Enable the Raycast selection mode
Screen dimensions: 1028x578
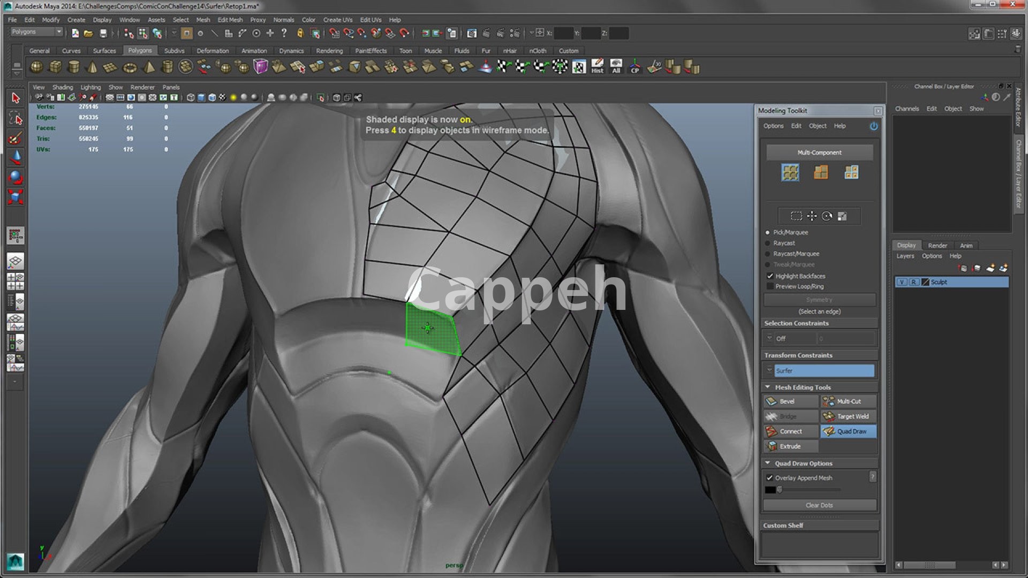768,243
